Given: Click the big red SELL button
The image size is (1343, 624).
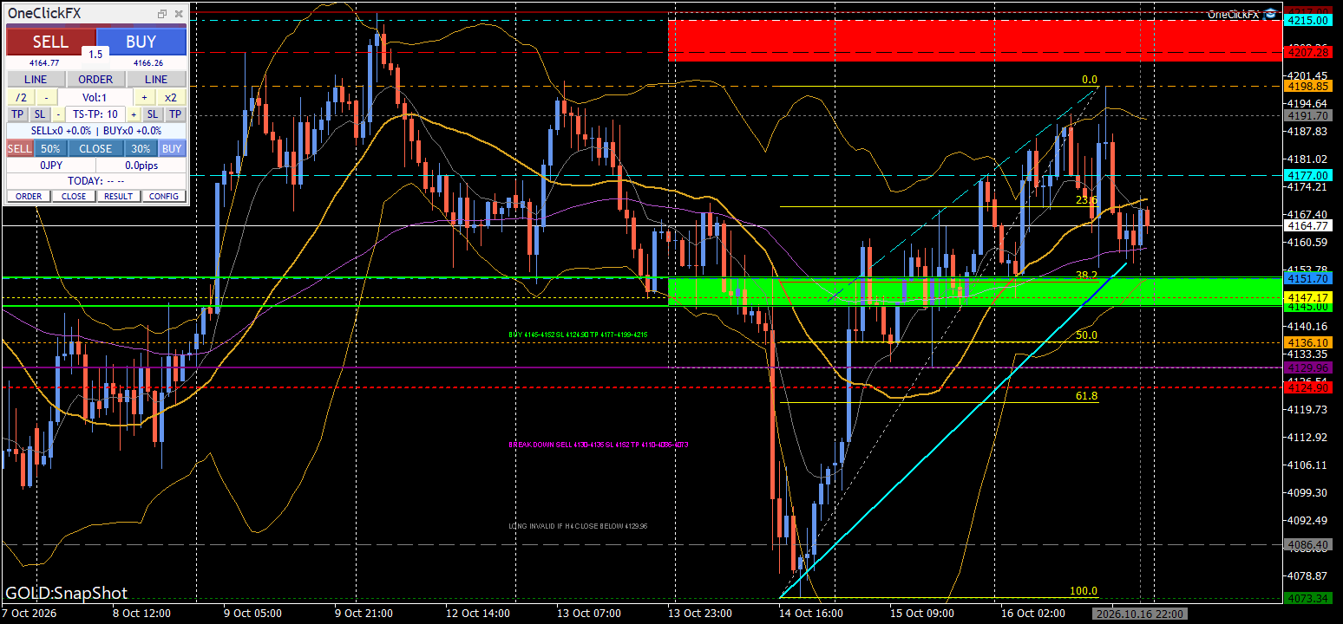Looking at the screenshot, I should [x=50, y=42].
